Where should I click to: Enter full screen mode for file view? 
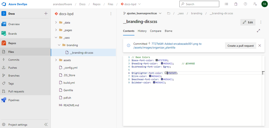click(x=258, y=31)
